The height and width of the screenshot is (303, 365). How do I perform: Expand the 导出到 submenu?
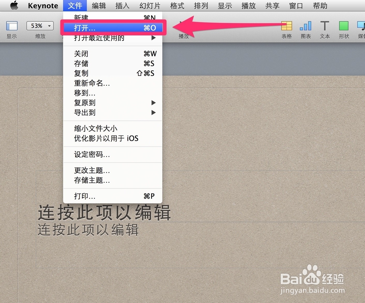click(113, 113)
